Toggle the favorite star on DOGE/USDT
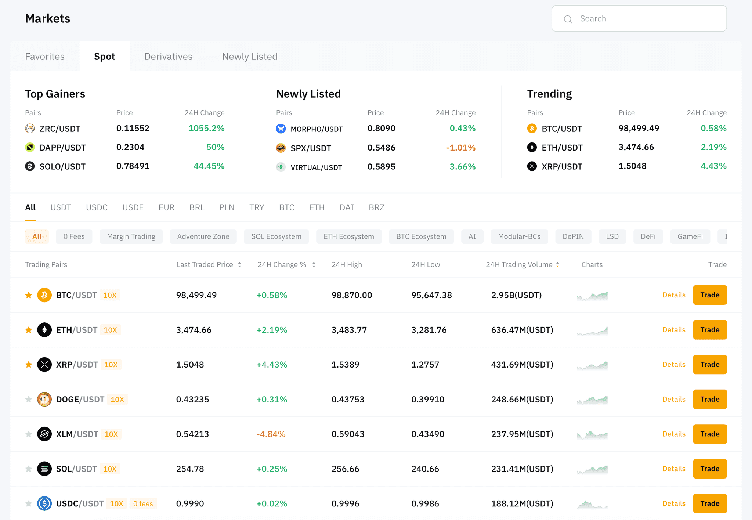The width and height of the screenshot is (752, 520). pyautogui.click(x=28, y=399)
